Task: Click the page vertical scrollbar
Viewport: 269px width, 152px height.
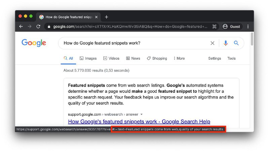Action: tap(252, 39)
